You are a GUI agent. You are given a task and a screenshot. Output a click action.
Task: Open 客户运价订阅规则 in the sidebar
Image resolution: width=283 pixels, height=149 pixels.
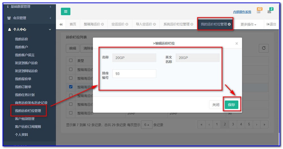click(28, 127)
